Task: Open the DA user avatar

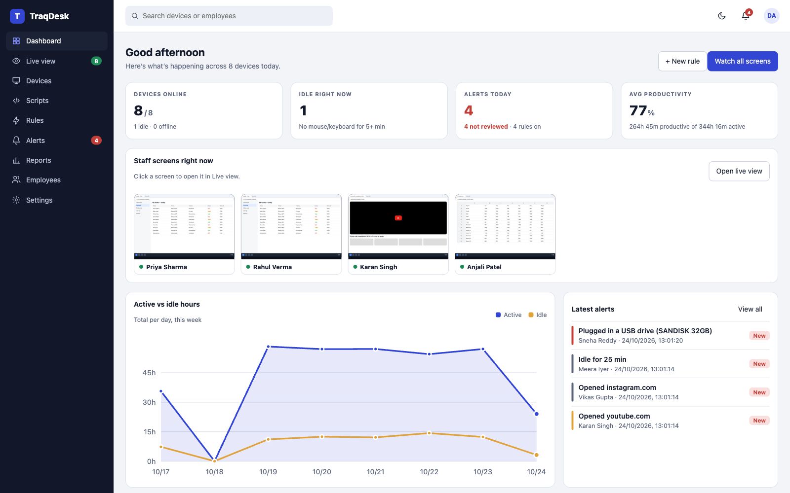Action: [771, 16]
